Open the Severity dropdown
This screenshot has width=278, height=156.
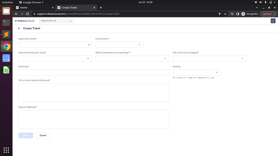tap(197, 72)
